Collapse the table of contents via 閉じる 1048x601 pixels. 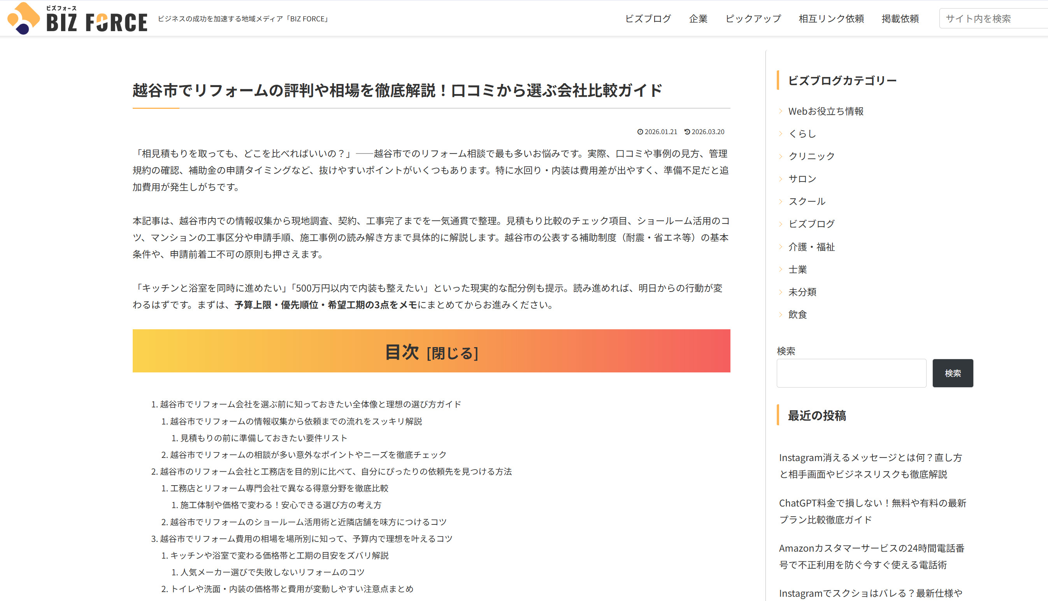tap(453, 352)
